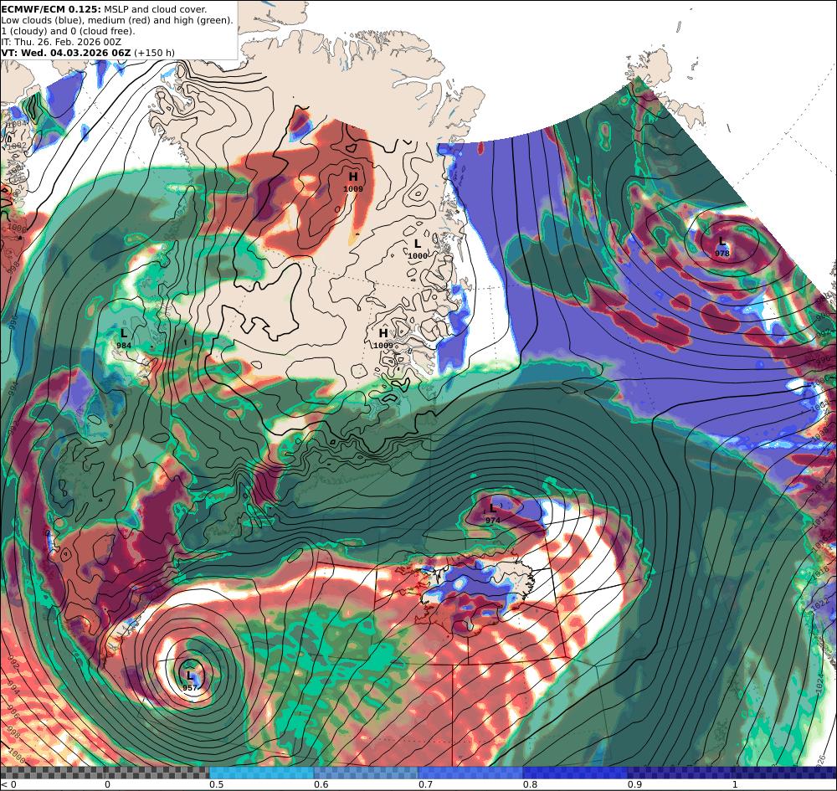
Task: Click the legend line 'Low clouds (blue), medium (red) and high (green).'
Action: tap(117, 20)
